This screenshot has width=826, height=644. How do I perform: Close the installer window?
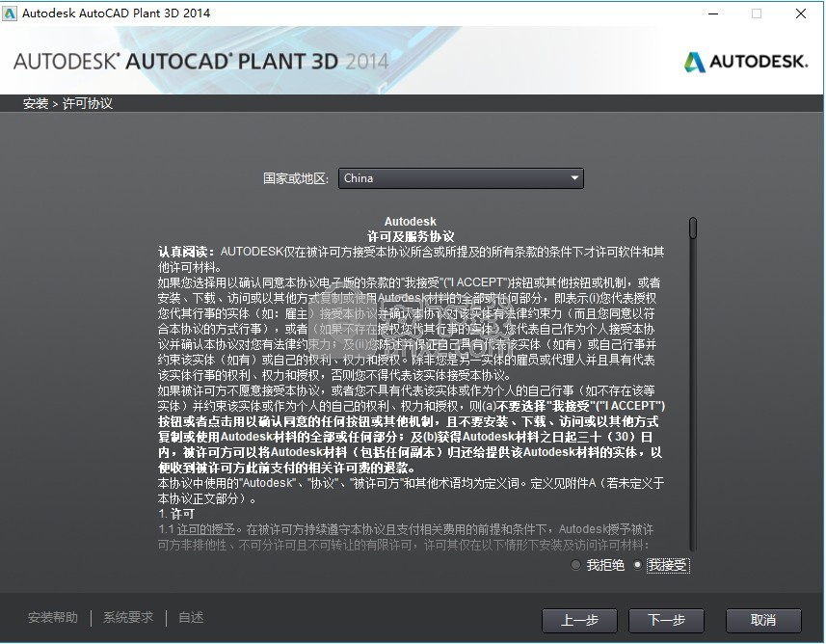pos(801,13)
